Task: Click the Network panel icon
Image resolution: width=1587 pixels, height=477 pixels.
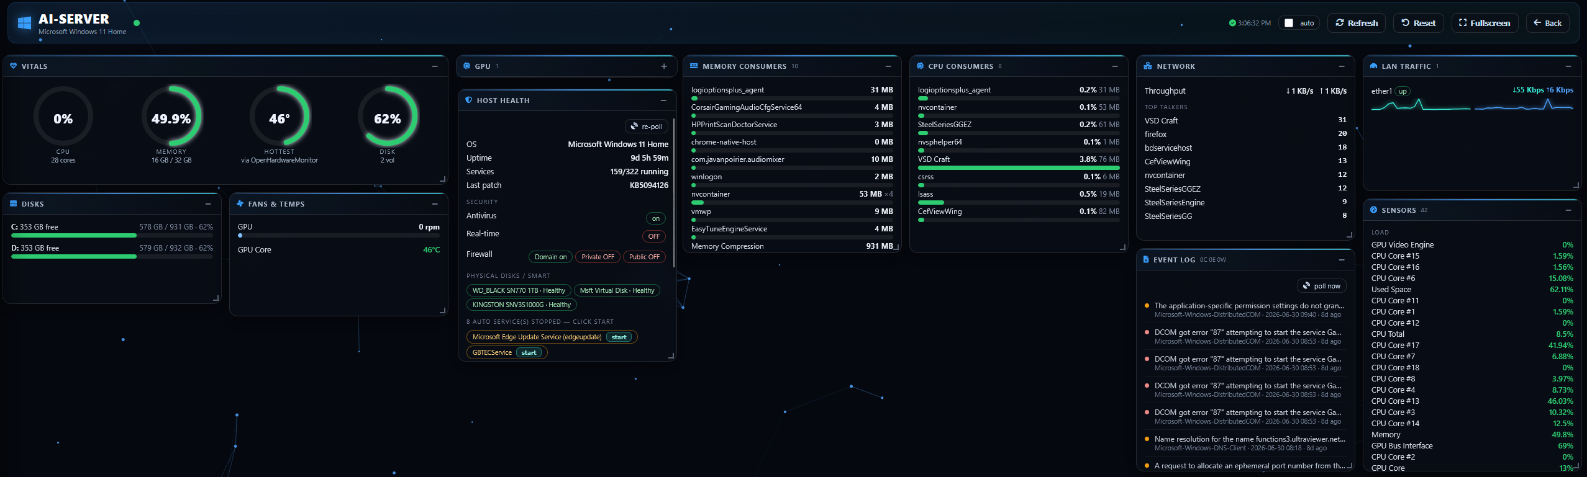Action: point(1148,66)
